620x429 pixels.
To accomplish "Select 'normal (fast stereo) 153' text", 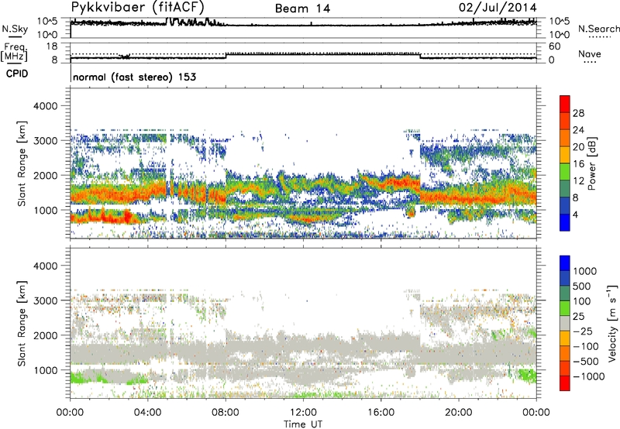I will pos(134,77).
